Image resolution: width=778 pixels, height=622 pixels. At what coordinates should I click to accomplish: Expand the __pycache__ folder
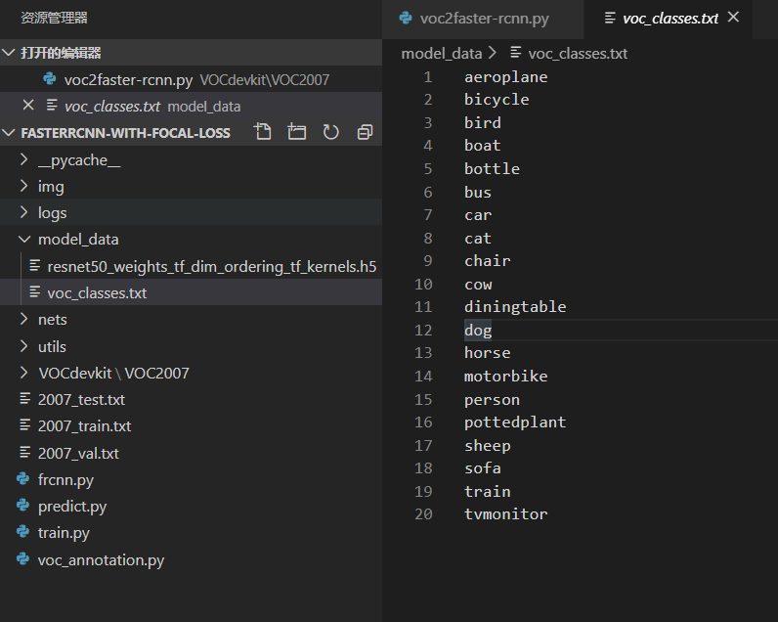point(23,159)
